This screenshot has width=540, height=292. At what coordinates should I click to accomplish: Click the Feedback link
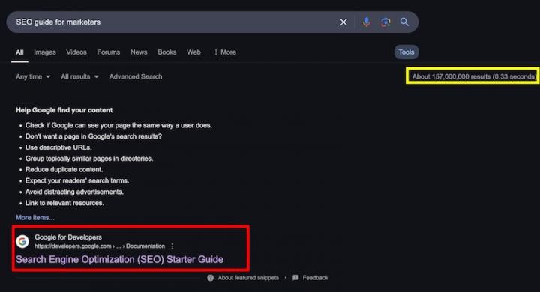[316, 278]
